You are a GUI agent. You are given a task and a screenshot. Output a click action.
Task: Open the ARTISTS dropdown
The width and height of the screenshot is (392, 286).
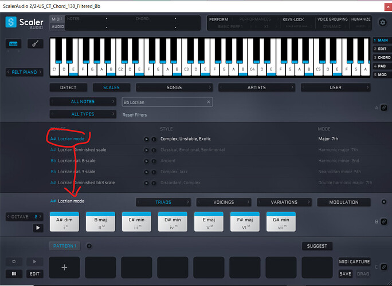pos(257,88)
